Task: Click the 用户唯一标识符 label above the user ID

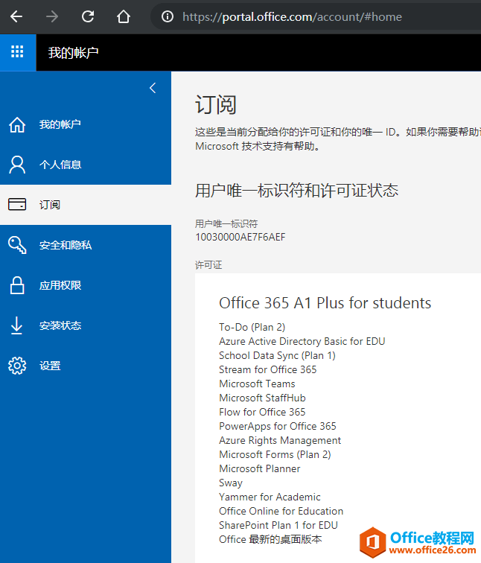Action: coord(226,224)
